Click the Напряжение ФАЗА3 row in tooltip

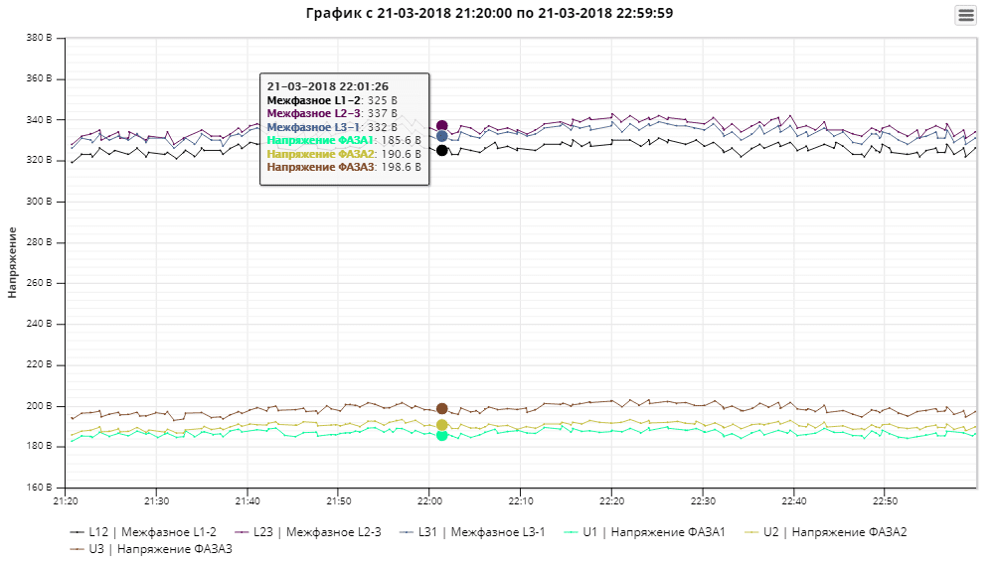pos(343,167)
